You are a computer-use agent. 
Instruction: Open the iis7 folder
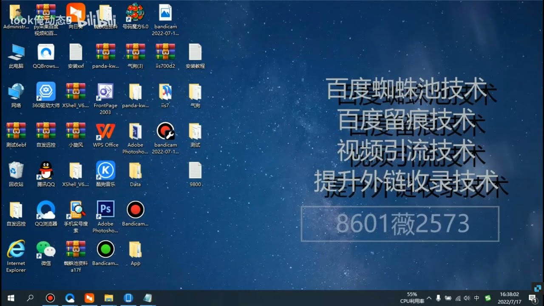(x=165, y=91)
